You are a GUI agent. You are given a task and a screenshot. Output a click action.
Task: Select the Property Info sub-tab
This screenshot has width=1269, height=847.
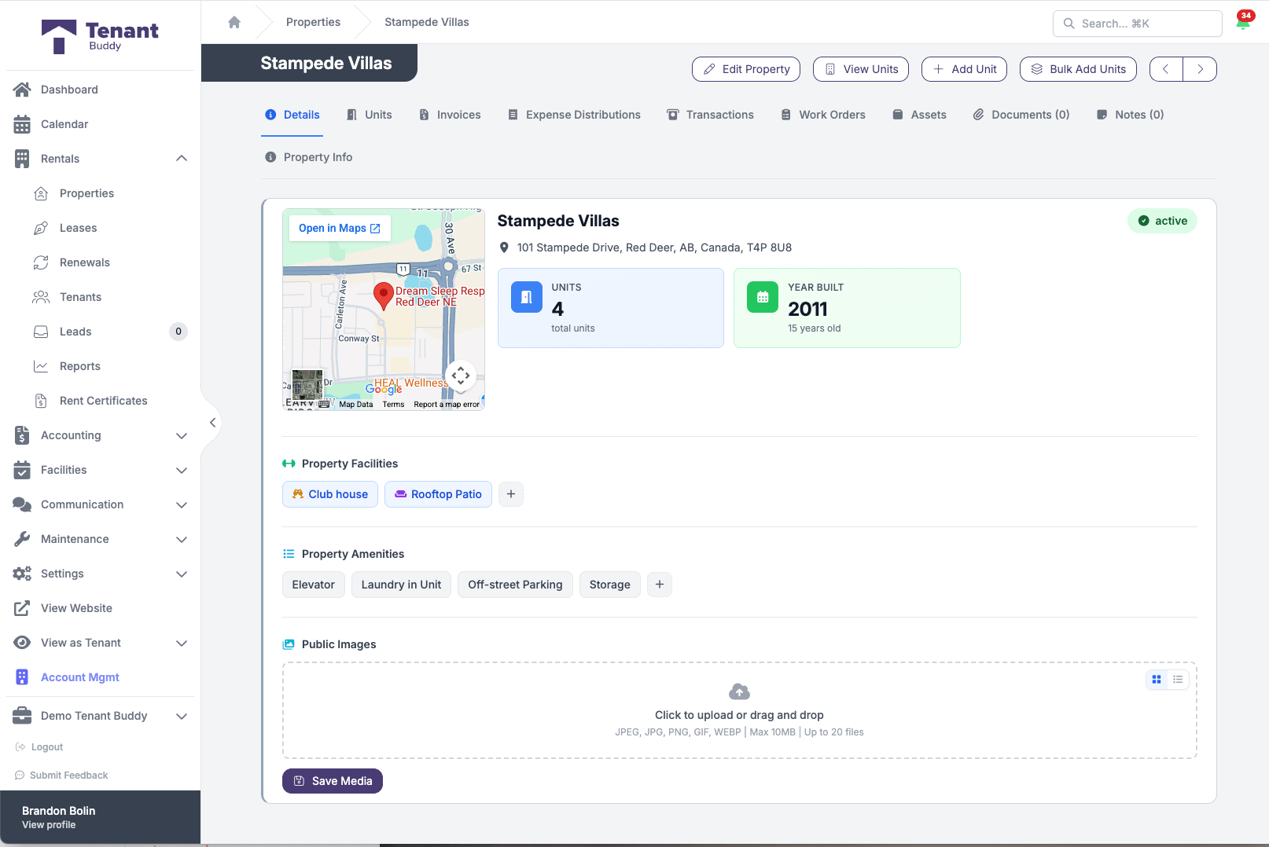click(308, 157)
